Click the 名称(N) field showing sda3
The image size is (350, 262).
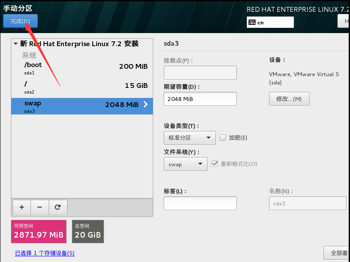308,203
